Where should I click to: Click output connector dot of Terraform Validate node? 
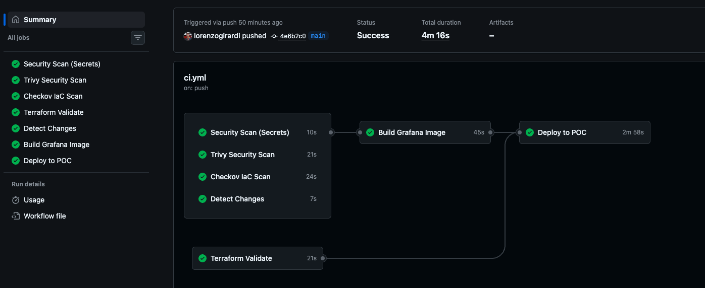pyautogui.click(x=323, y=258)
